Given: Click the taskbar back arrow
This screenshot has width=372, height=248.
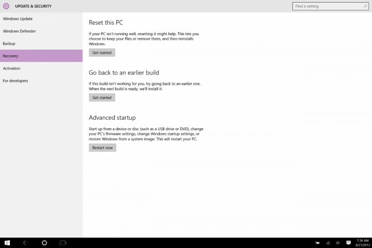Looking at the screenshot, I should (x=26, y=243).
